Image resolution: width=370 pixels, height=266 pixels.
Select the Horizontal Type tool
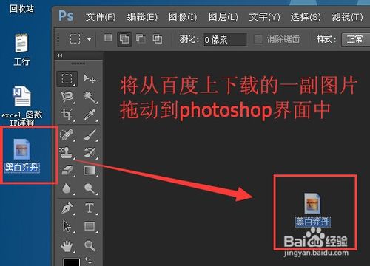click(x=90, y=208)
